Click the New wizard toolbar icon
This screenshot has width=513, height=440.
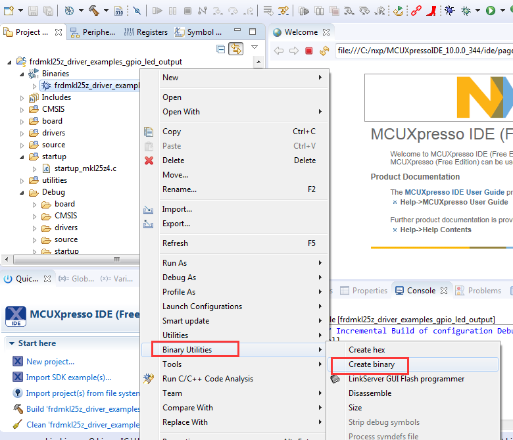pyautogui.click(x=9, y=11)
